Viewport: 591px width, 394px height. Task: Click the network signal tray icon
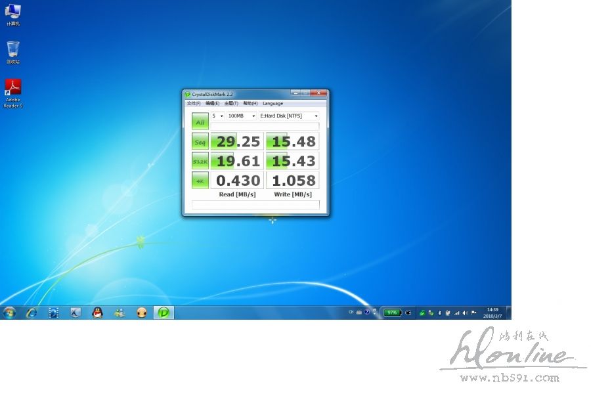(x=457, y=313)
